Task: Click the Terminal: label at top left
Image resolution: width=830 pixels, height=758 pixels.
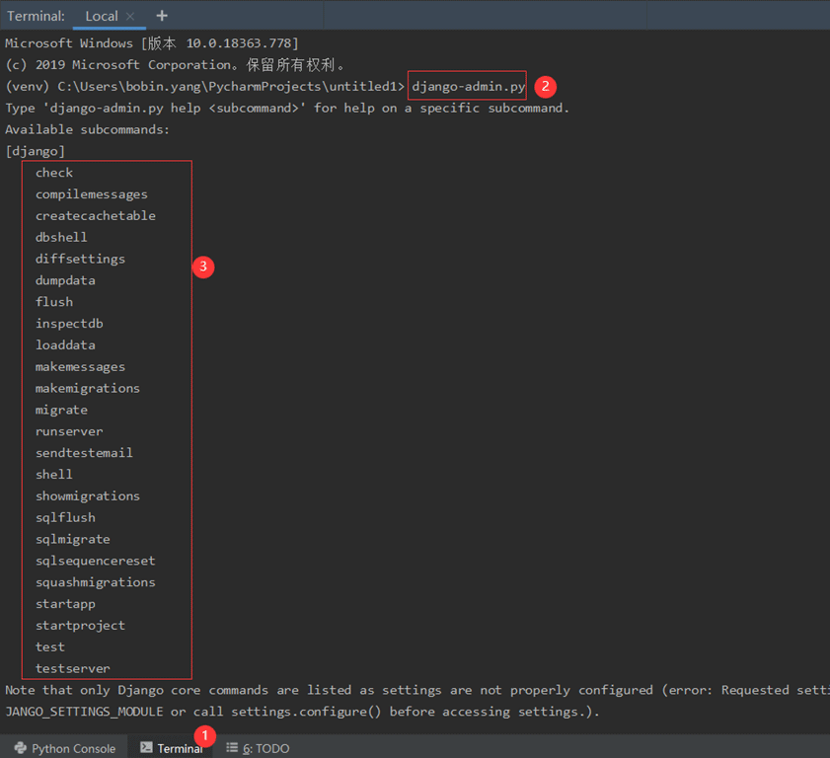Action: [37, 16]
